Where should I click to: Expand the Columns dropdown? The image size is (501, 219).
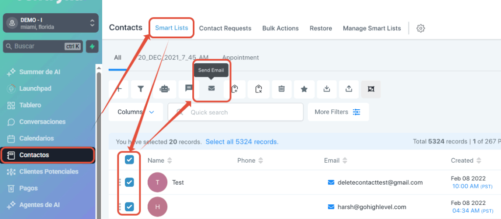(x=136, y=112)
